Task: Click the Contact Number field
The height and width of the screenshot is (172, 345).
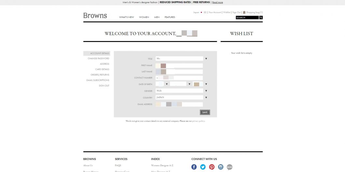Action: pos(179,78)
